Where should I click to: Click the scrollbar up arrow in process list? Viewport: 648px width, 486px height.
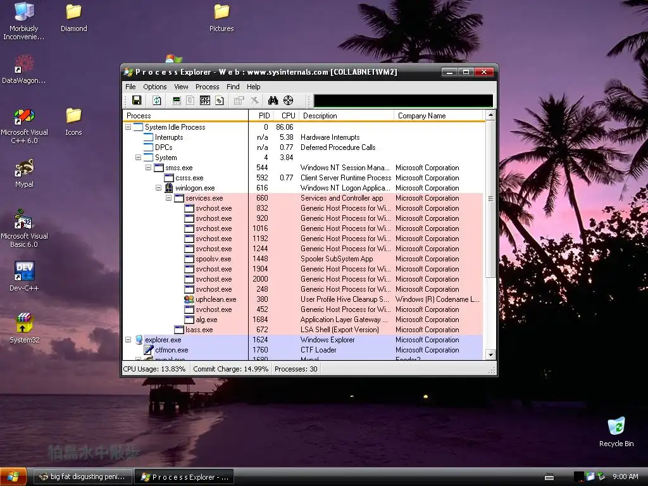point(490,115)
